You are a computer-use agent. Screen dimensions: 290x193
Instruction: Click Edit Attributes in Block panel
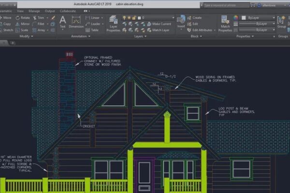click(x=200, y=30)
